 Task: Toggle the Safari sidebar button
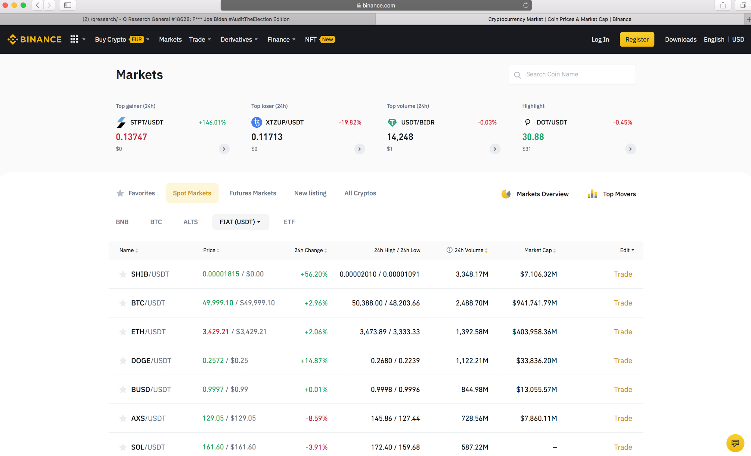click(68, 5)
